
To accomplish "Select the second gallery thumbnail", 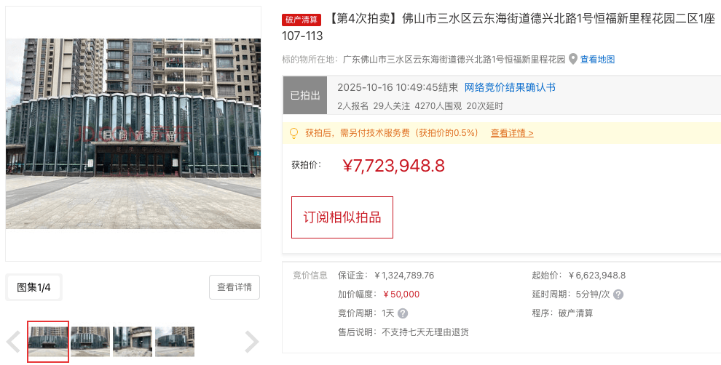I will (x=90, y=342).
